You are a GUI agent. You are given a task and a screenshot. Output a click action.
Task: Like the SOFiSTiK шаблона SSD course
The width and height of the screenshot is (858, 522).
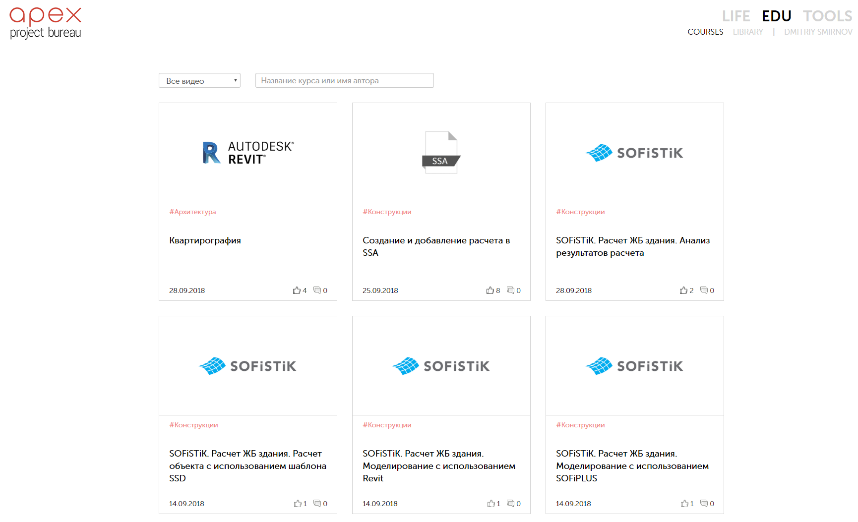tap(298, 504)
